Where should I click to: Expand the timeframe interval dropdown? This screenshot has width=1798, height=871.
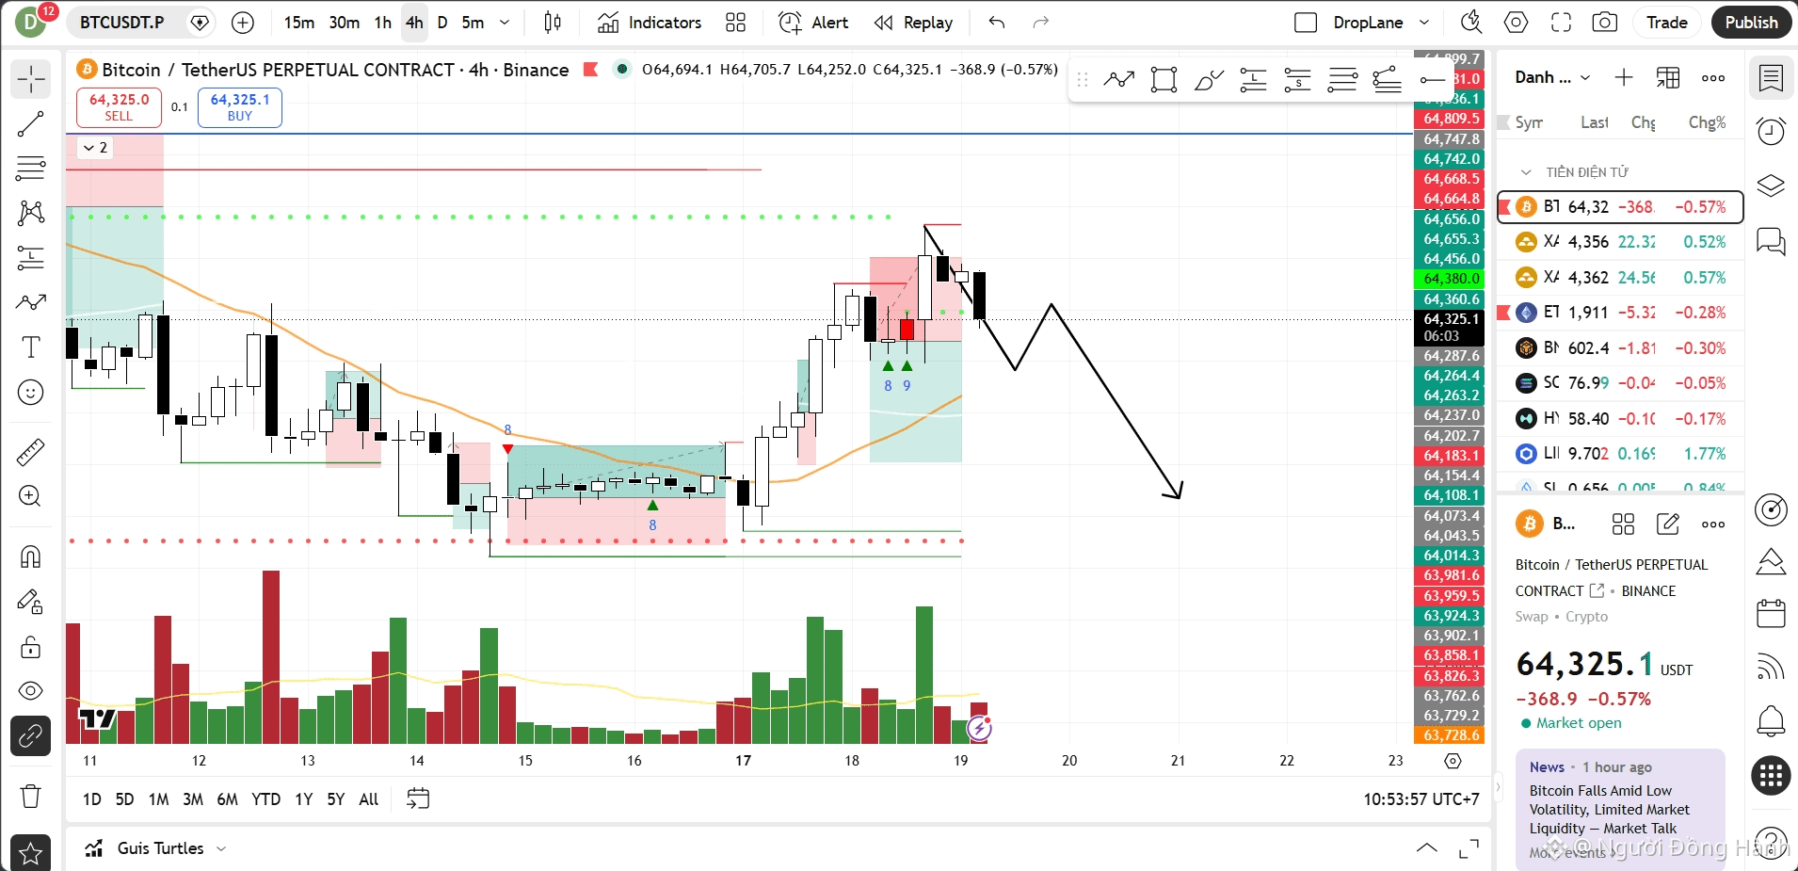[505, 23]
